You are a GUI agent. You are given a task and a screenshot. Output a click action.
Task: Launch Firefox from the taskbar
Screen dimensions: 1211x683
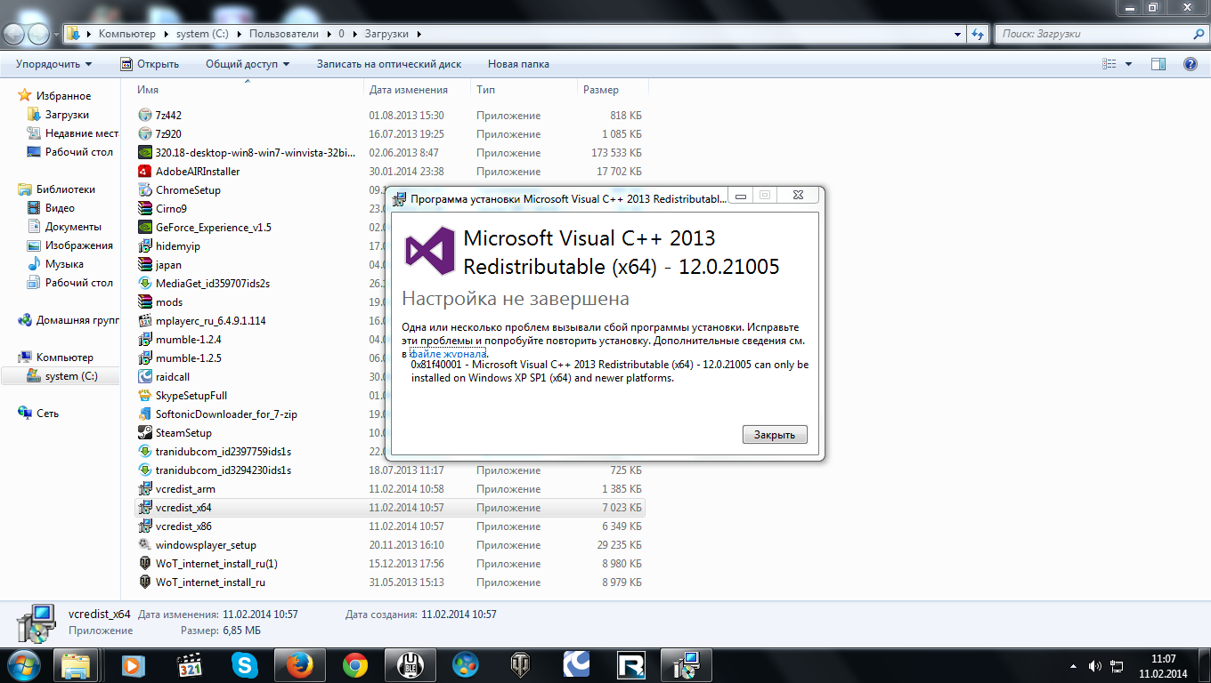pos(299,664)
